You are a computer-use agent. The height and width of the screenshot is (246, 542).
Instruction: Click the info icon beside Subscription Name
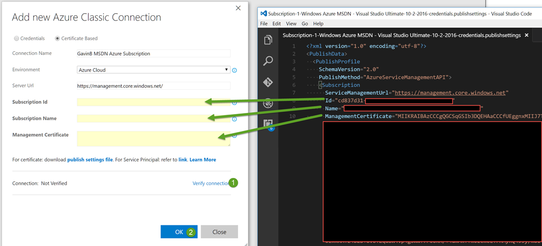click(x=234, y=119)
